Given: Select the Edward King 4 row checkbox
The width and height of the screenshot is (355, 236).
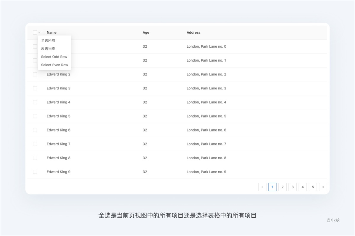Looking at the screenshot, I should pos(35,102).
